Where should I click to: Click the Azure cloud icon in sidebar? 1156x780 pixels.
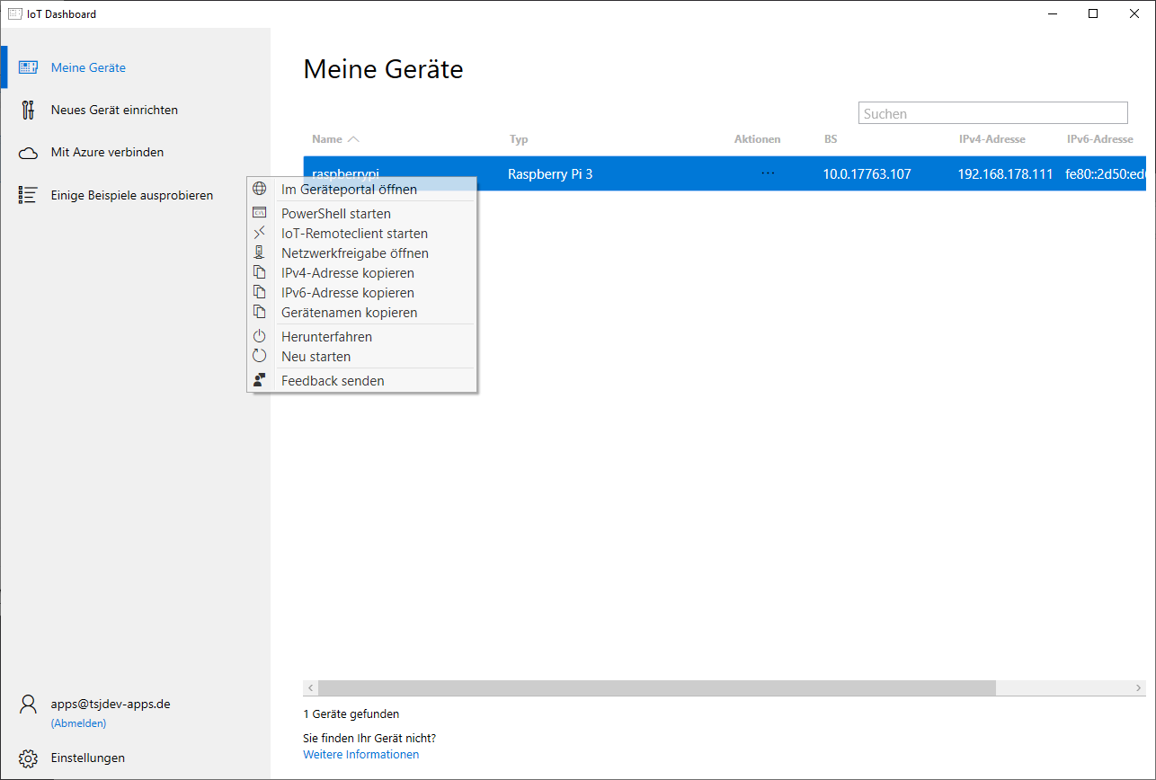(x=28, y=153)
